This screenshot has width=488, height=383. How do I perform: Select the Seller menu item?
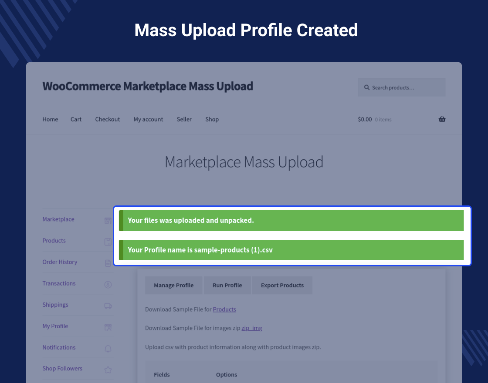click(184, 119)
